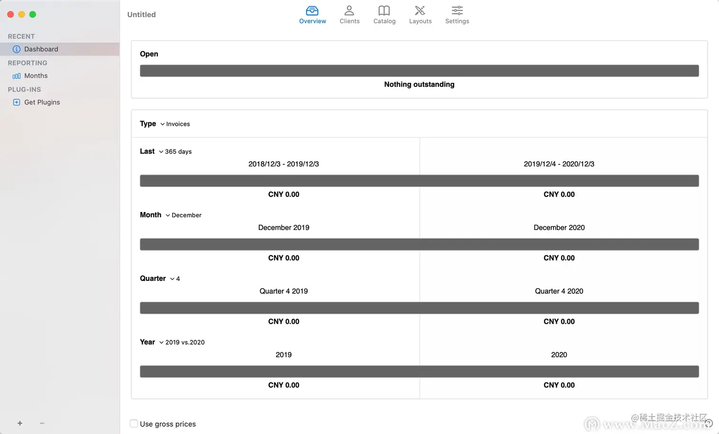Open the Clients person icon
The image size is (719, 434).
(x=350, y=10)
